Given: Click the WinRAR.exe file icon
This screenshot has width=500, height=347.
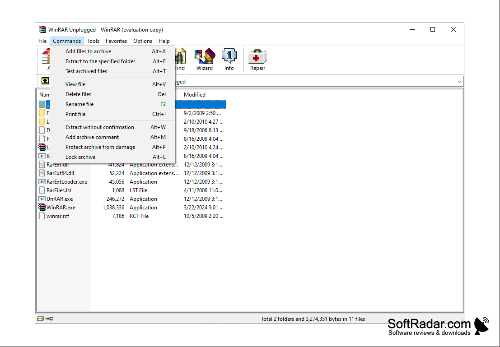Looking at the screenshot, I should pyautogui.click(x=42, y=208).
